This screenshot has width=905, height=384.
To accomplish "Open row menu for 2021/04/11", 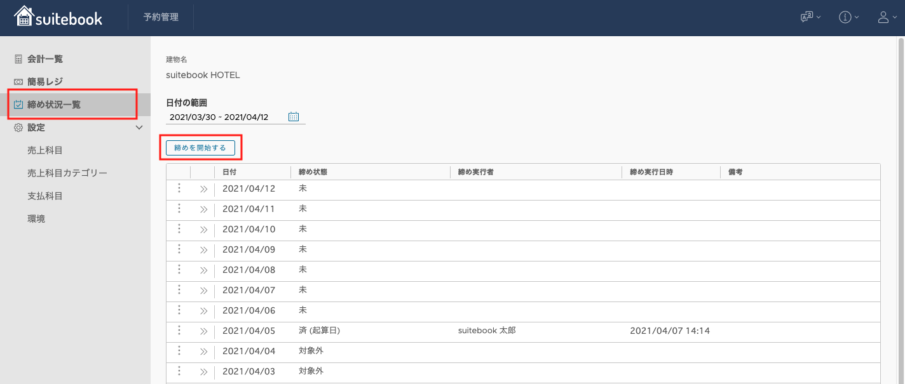I will click(x=179, y=209).
